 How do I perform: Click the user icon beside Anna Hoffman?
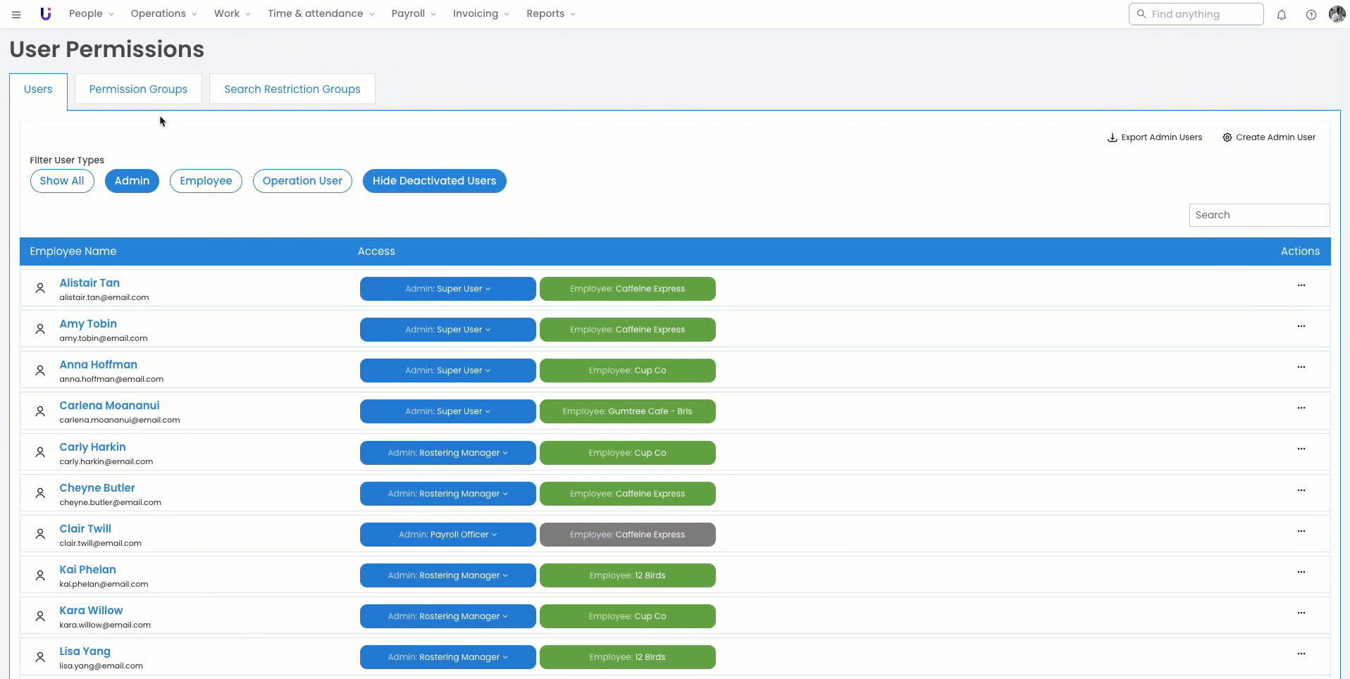(40, 370)
